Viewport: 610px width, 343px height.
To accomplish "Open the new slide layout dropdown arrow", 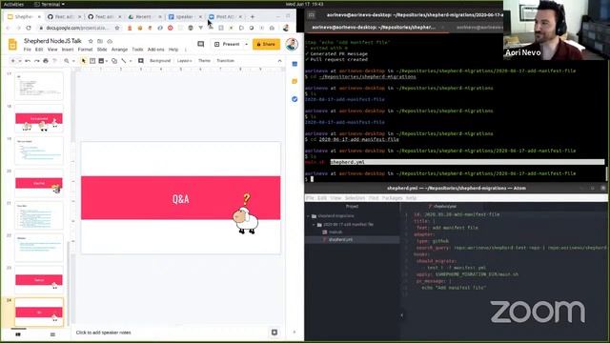I will coord(19,61).
